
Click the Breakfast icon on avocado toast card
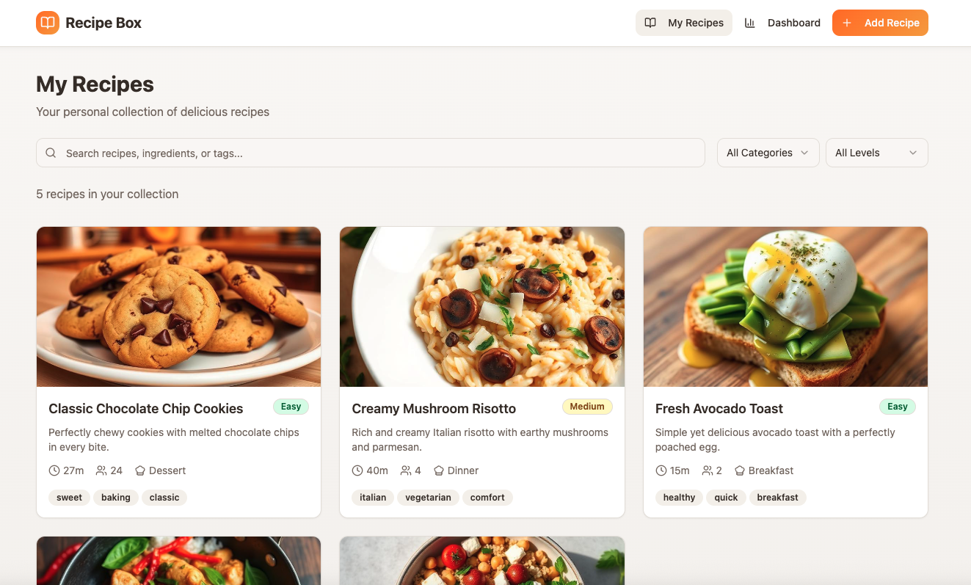point(741,470)
